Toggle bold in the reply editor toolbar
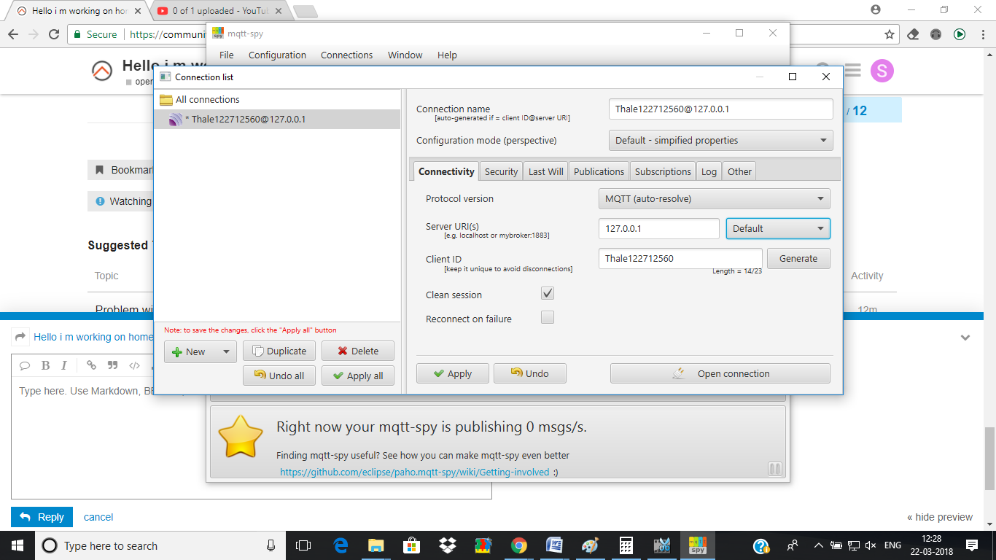 tap(45, 365)
